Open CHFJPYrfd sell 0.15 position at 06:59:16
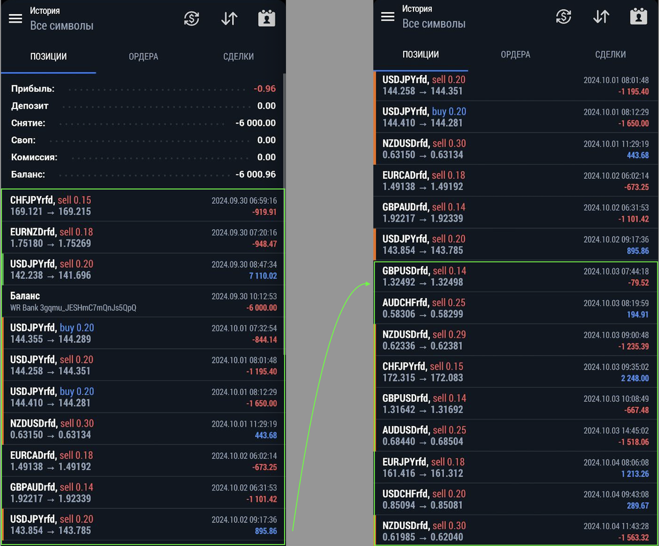Viewport: 659px width, 546px height. 143,206
